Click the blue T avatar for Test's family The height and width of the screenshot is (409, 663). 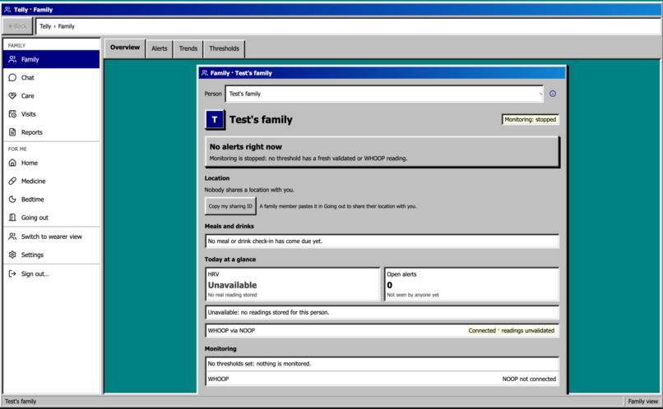tap(215, 119)
